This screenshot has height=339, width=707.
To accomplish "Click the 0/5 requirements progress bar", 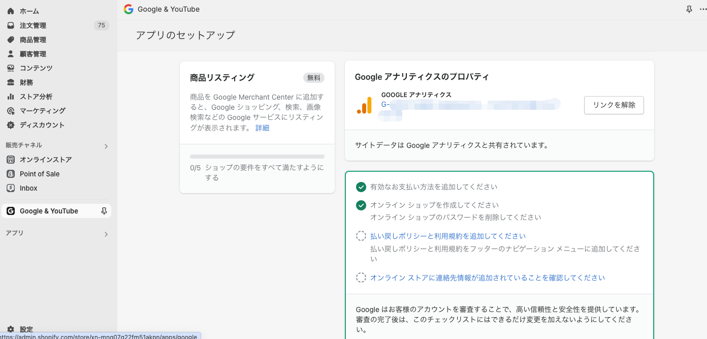I will [x=257, y=157].
